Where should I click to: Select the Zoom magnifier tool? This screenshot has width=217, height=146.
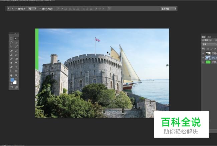pos(16,76)
